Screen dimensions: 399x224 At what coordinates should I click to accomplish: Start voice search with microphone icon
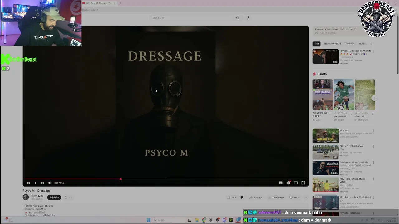248,18
